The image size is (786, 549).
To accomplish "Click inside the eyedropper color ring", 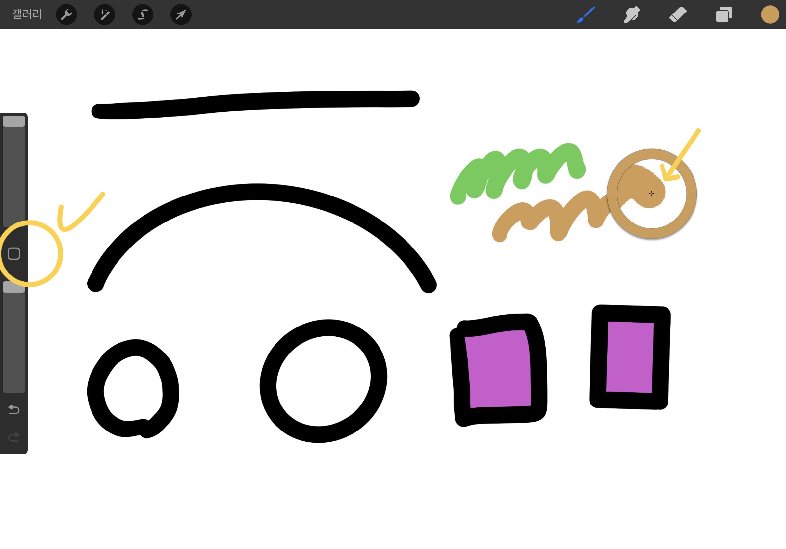I will (x=651, y=194).
